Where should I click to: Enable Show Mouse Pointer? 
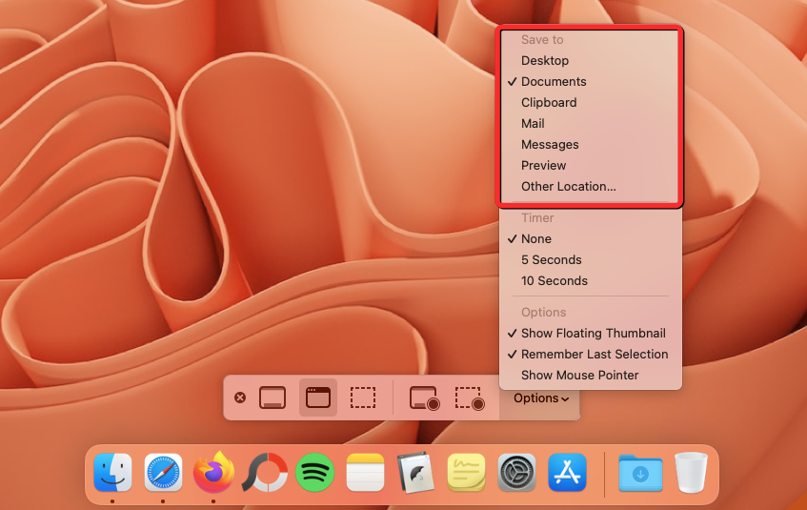tap(579, 376)
